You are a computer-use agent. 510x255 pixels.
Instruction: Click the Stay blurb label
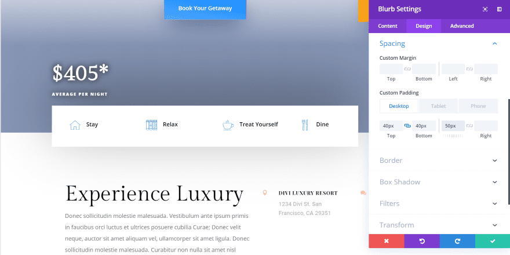(92, 125)
